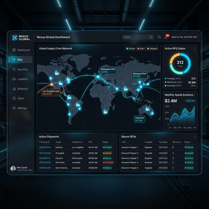
Task: Open Monthly Spend Analytics options menu
Action: click(x=194, y=95)
